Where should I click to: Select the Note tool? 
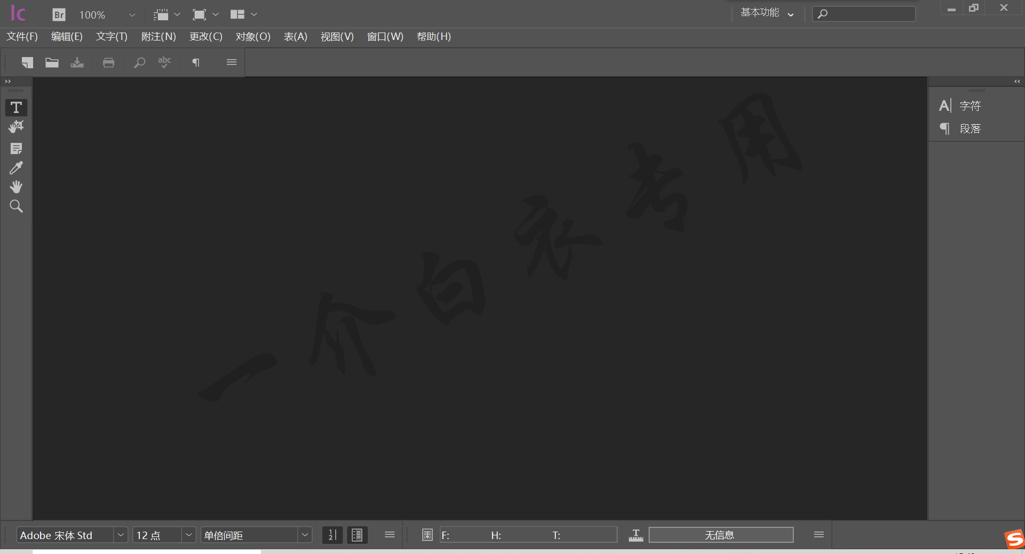16,148
